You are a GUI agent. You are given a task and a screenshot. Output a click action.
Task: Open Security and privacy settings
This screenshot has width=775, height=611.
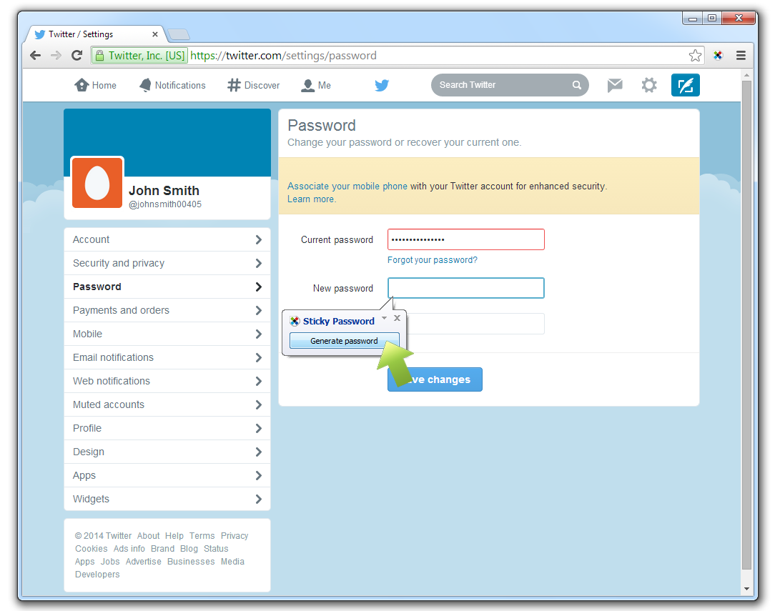pyautogui.click(x=167, y=263)
